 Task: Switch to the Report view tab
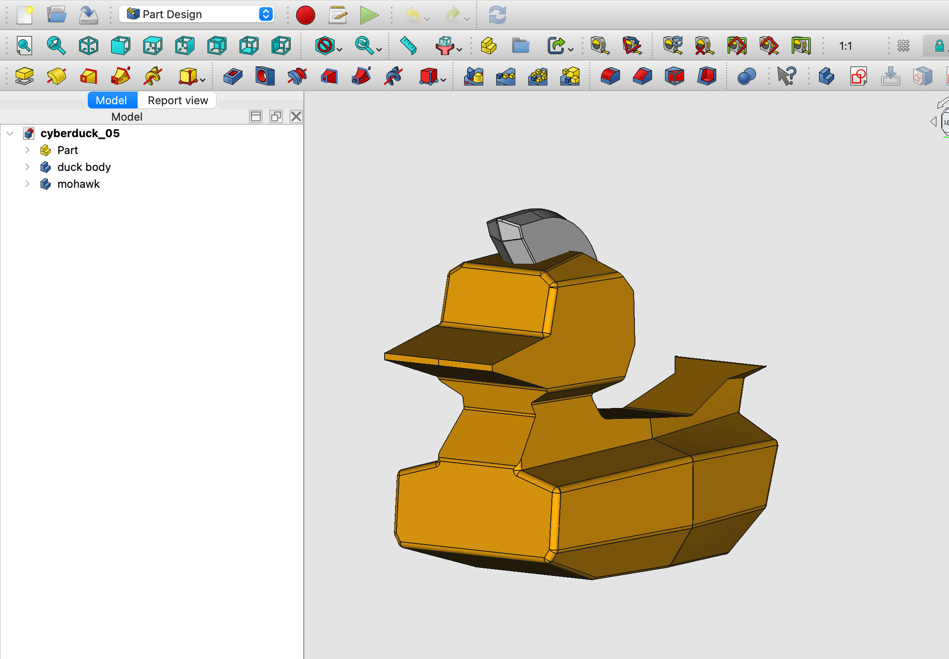click(x=178, y=100)
